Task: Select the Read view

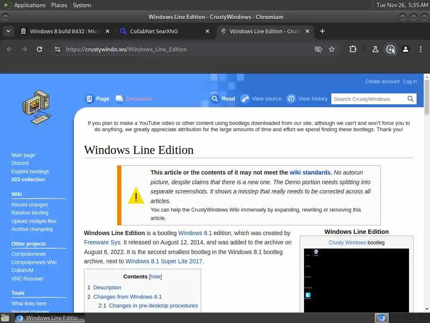Action: pos(223,98)
